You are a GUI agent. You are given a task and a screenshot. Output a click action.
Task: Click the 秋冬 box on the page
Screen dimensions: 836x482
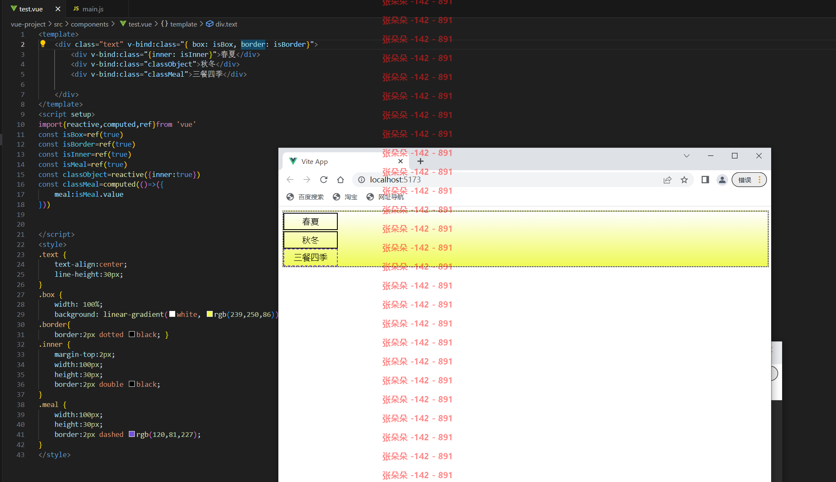tap(310, 240)
